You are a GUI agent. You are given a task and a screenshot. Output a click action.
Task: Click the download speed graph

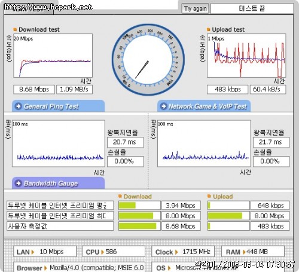click(x=53, y=56)
